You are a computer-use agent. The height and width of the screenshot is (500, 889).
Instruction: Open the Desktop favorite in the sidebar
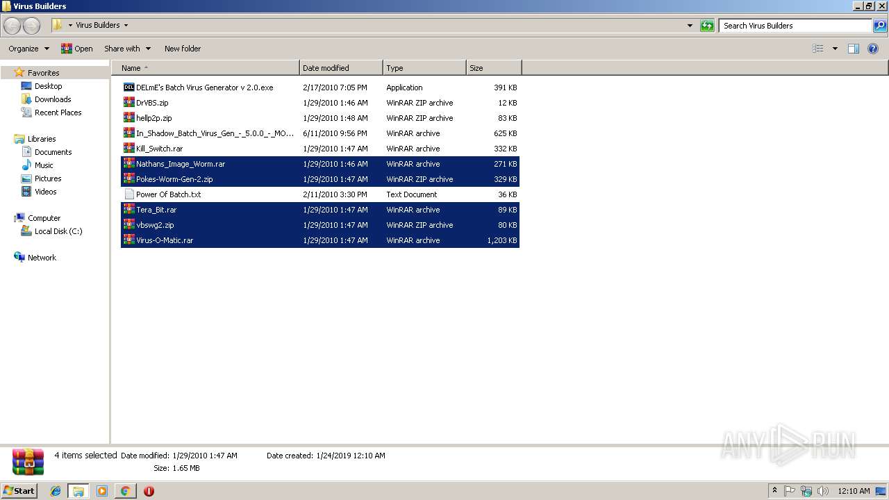pyautogui.click(x=41, y=86)
